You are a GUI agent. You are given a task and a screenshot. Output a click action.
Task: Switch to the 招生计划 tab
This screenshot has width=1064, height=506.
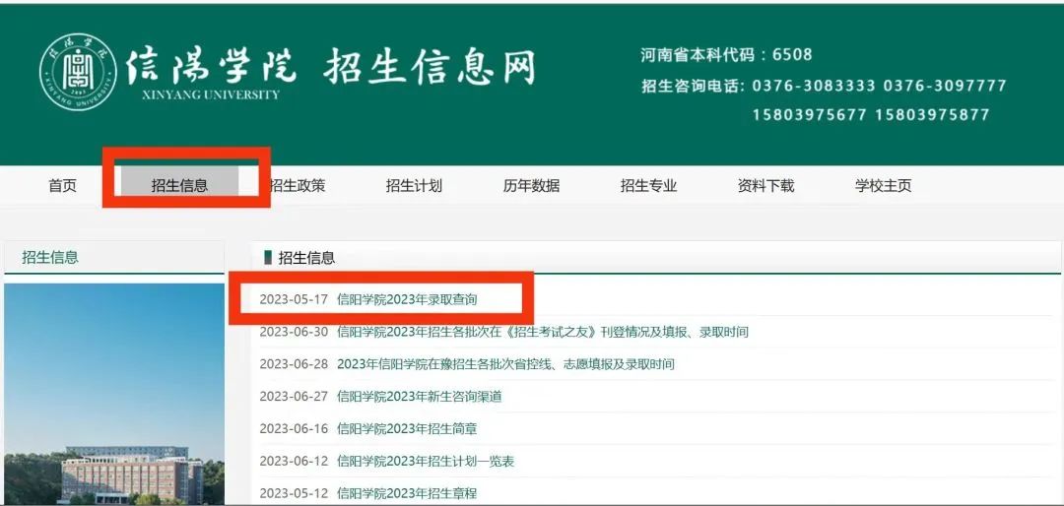coord(414,185)
